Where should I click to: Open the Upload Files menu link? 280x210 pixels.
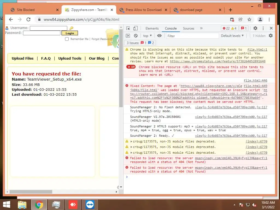click(x=22, y=59)
